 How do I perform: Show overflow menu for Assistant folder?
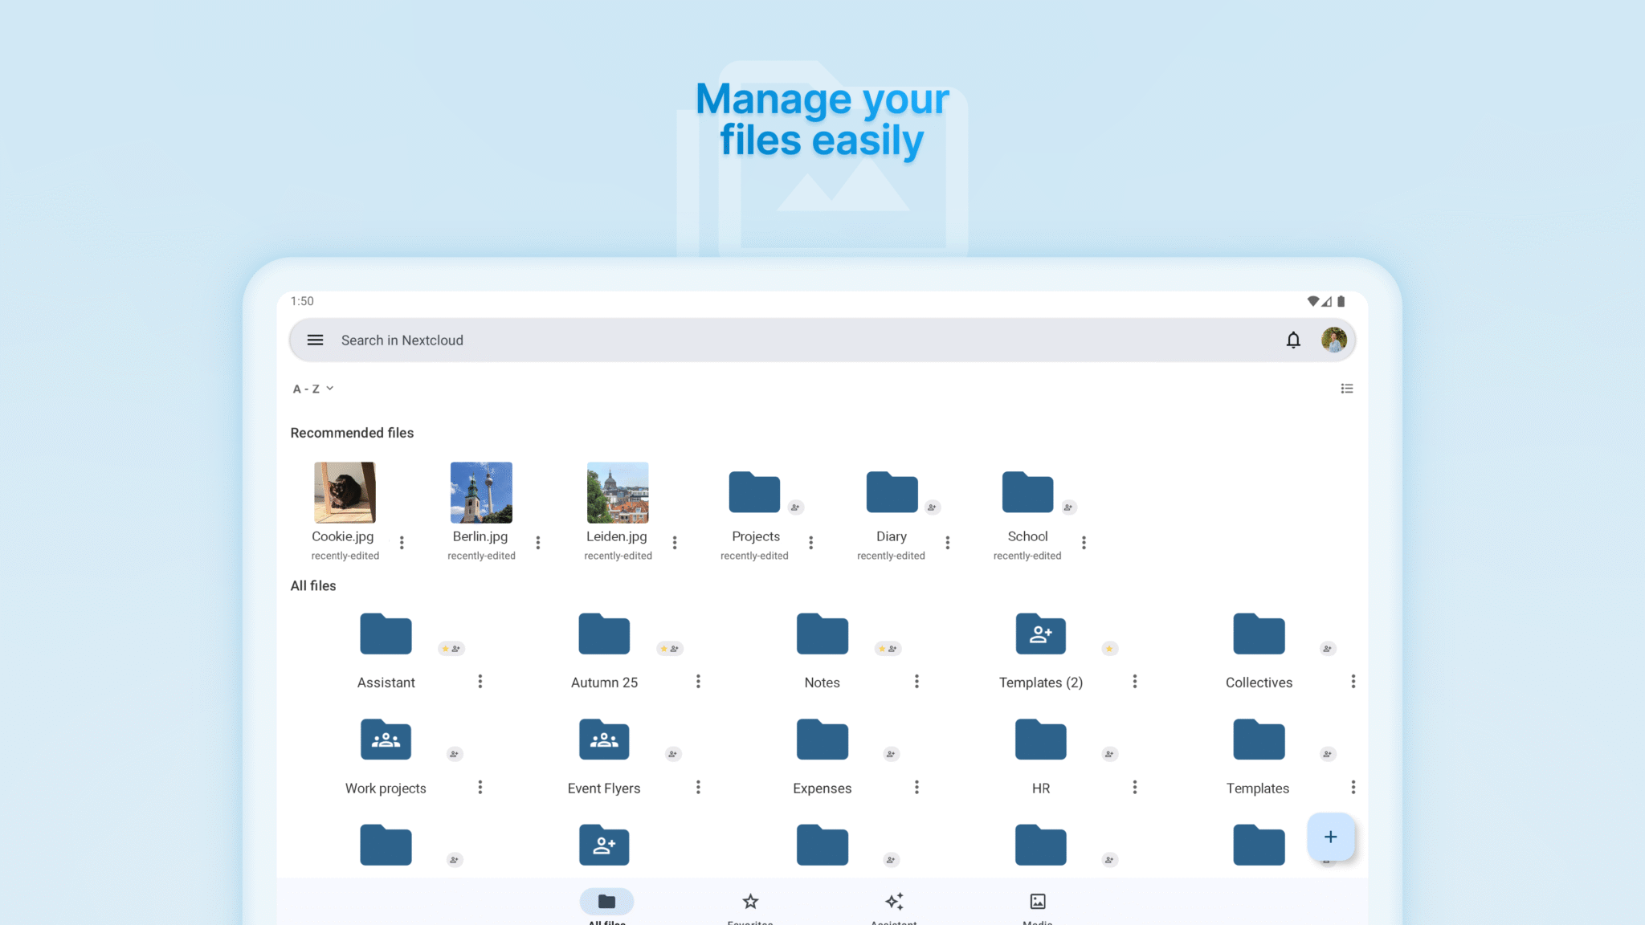(480, 682)
